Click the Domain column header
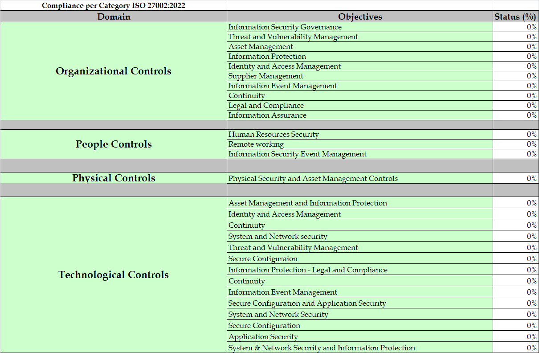539x353 pixels. 114,16
